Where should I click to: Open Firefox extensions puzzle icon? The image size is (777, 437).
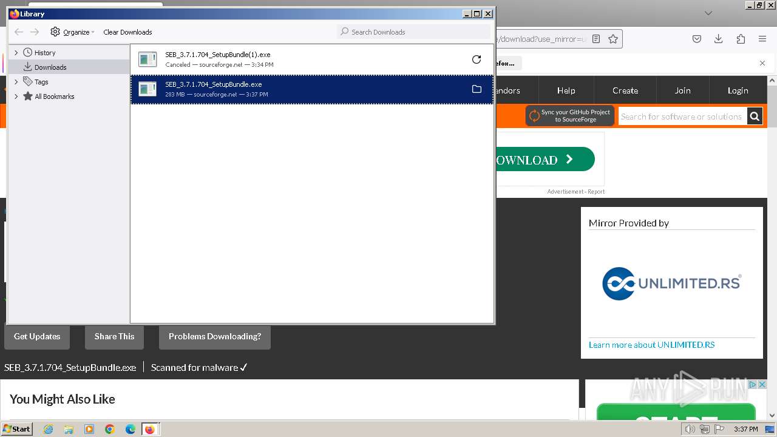[x=741, y=39]
